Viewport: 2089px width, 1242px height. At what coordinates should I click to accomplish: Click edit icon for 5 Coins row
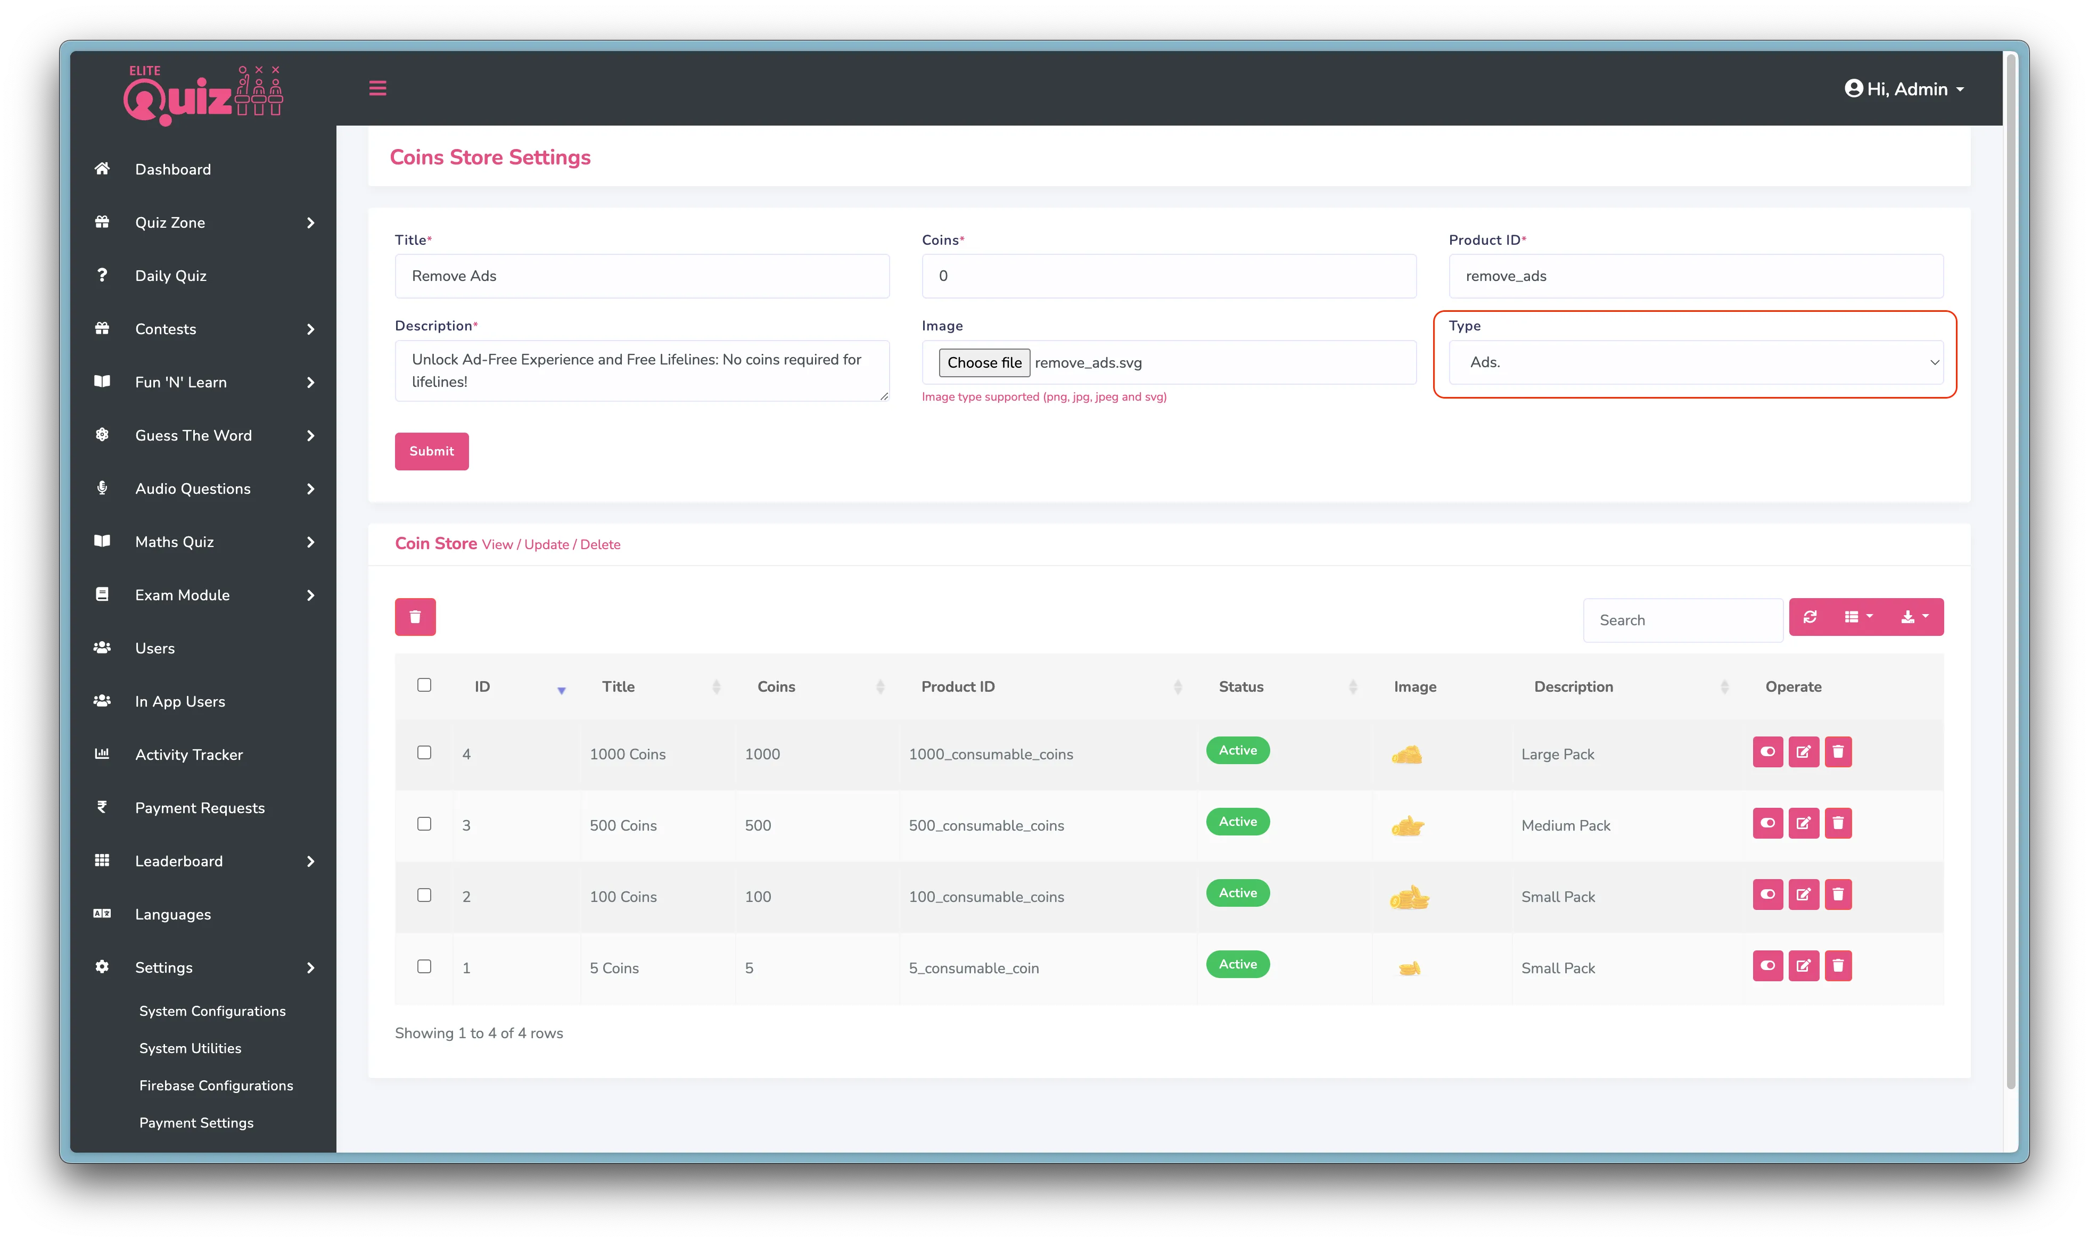coord(1804,966)
